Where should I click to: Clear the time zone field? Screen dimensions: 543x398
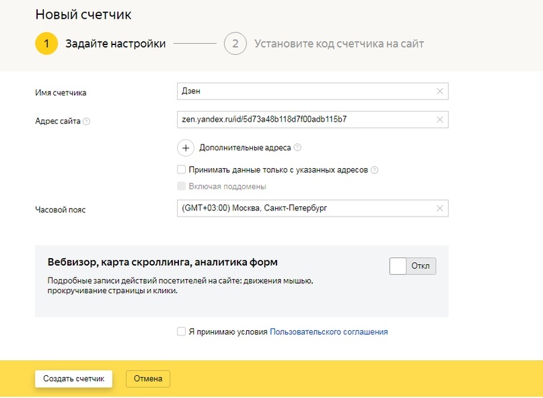click(440, 208)
